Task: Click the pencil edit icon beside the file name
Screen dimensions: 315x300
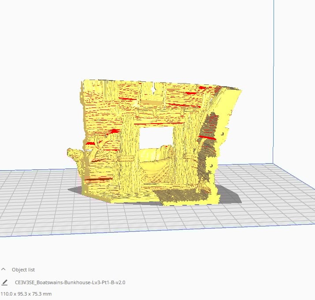Action: [4, 282]
